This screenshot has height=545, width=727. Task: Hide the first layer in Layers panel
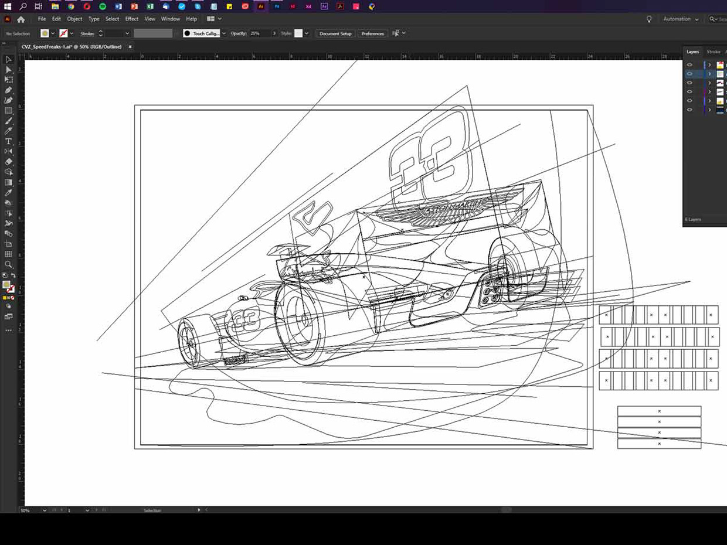click(689, 65)
